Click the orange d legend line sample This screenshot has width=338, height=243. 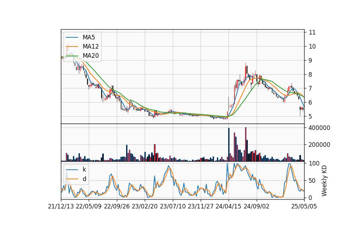click(x=72, y=179)
